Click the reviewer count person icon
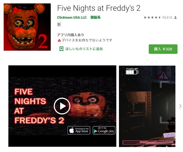Image resolution: width=183 pixels, height=152 pixels. 175,18
